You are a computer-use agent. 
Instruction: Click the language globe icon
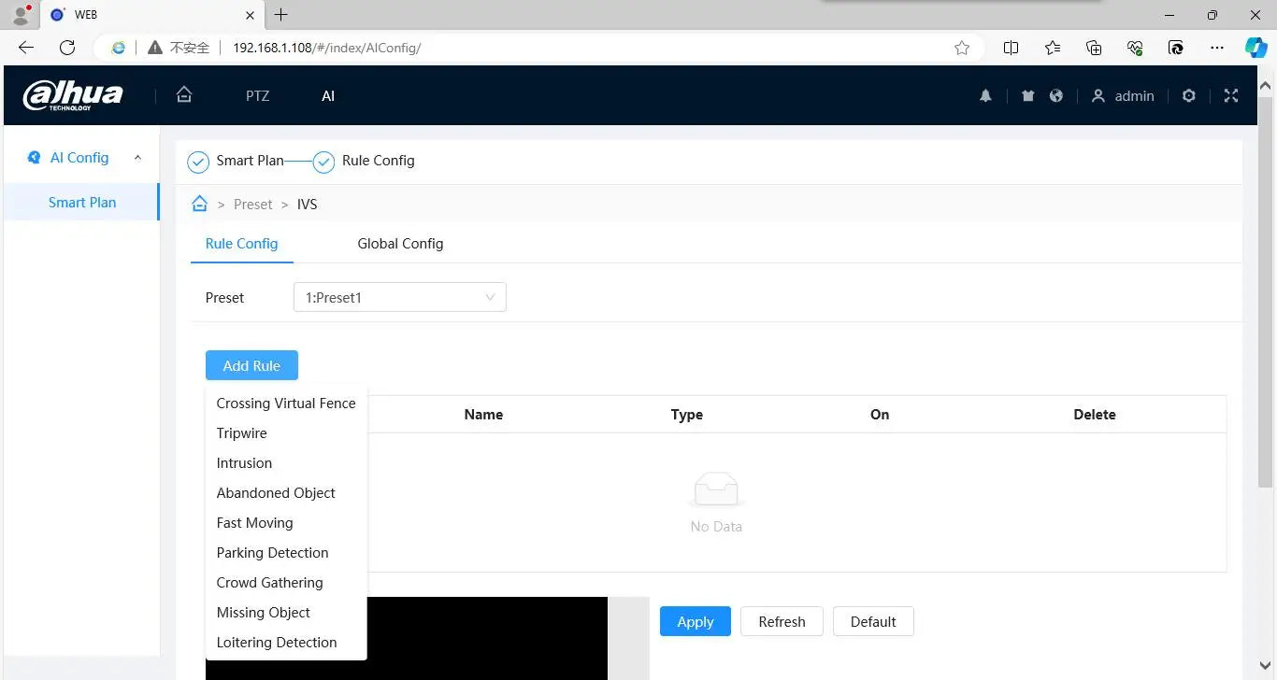click(x=1056, y=96)
